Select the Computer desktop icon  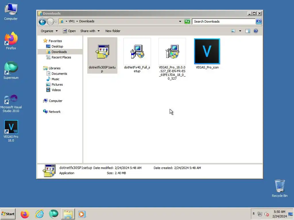[x=11, y=12]
